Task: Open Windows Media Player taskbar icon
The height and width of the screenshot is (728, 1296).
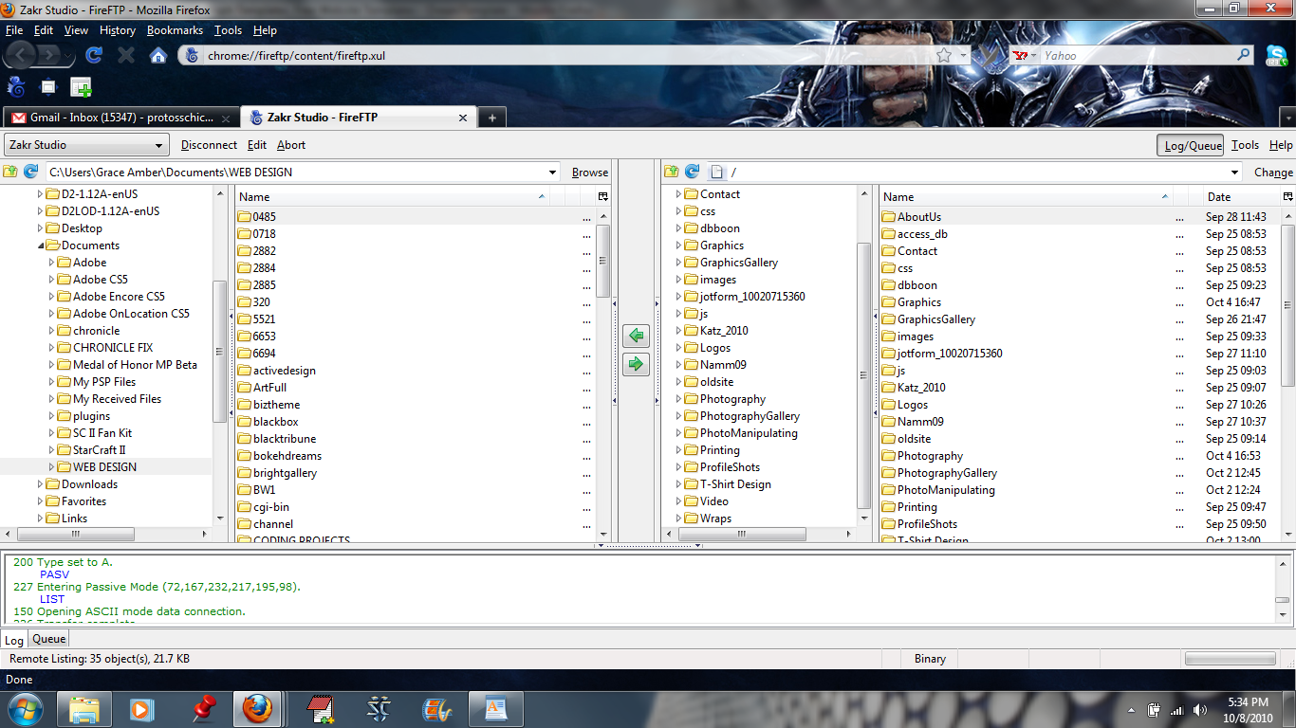Action: pos(141,708)
